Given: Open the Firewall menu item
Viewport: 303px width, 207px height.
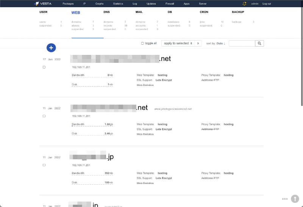Looking at the screenshot, I should coord(170,4).
